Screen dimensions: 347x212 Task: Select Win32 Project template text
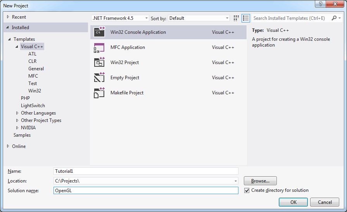124,63
